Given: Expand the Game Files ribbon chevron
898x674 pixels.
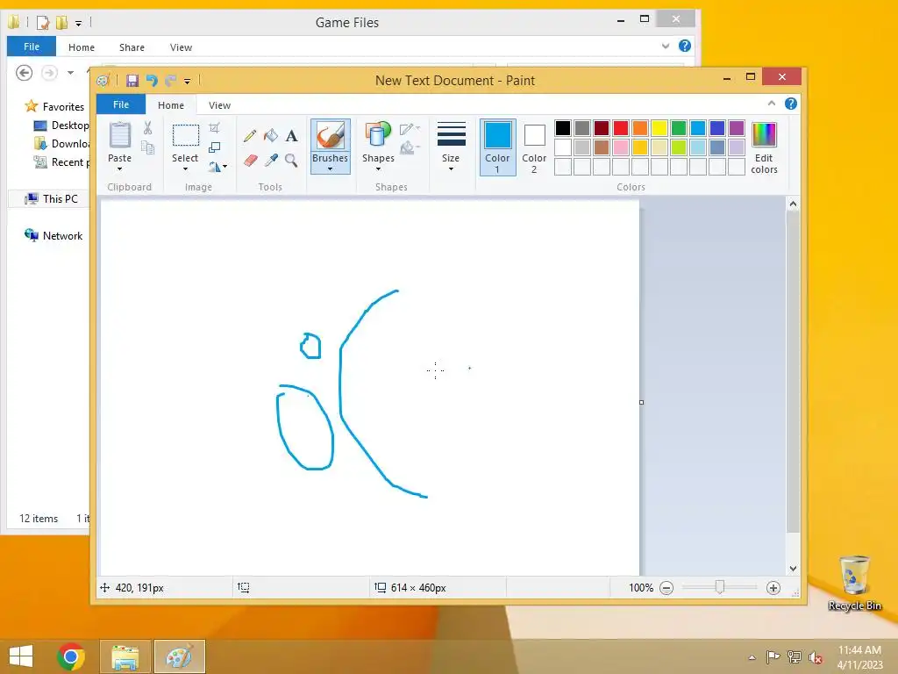Looking at the screenshot, I should point(666,46).
